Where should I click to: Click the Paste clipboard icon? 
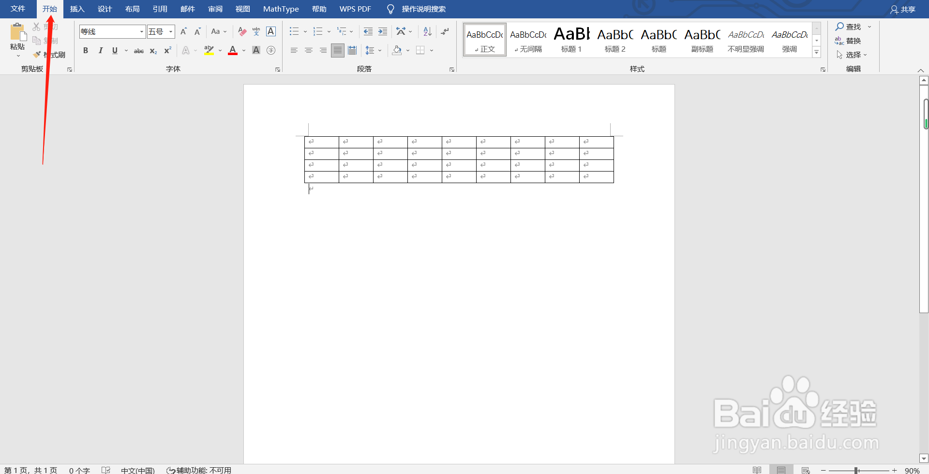[17, 32]
